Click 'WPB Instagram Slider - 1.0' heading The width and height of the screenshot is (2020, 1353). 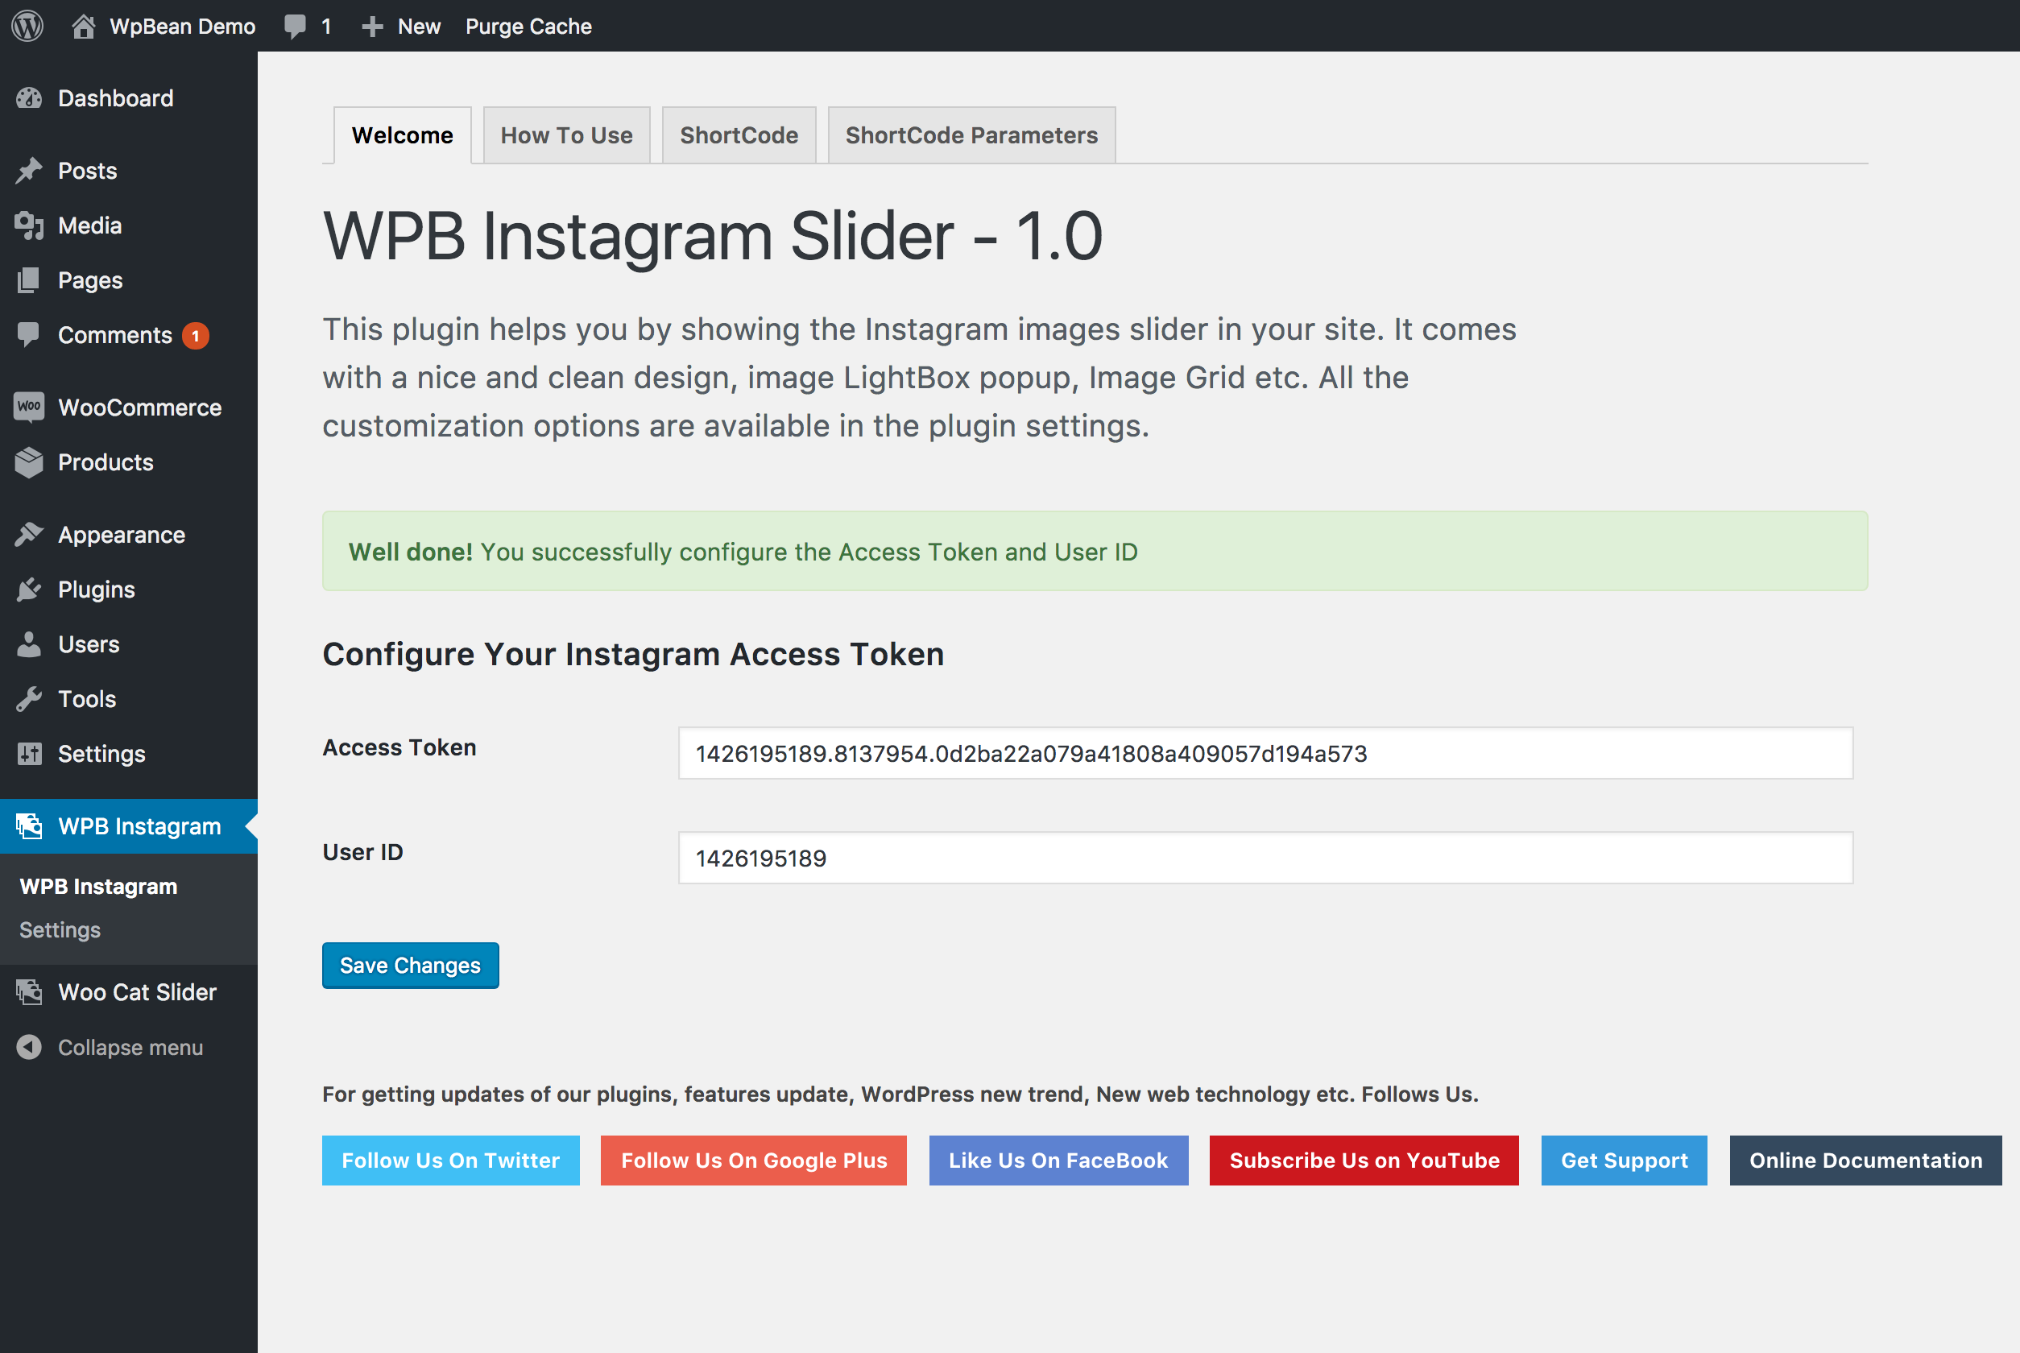click(713, 237)
